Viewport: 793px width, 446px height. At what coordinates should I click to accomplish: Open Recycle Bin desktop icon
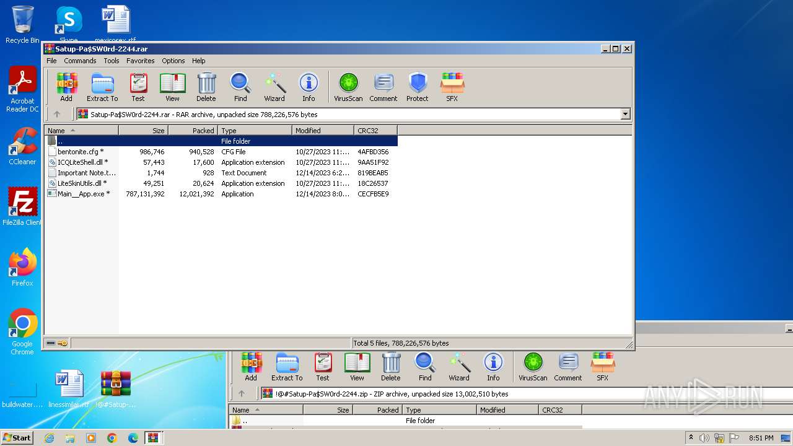click(x=22, y=25)
